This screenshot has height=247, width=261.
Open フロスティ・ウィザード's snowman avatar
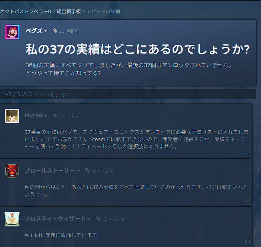click(x=12, y=219)
